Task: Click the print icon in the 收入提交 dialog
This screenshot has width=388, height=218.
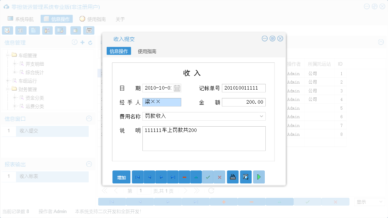Action: tap(233, 177)
